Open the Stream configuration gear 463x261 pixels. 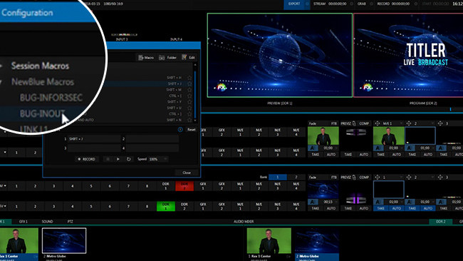[x=351, y=4]
